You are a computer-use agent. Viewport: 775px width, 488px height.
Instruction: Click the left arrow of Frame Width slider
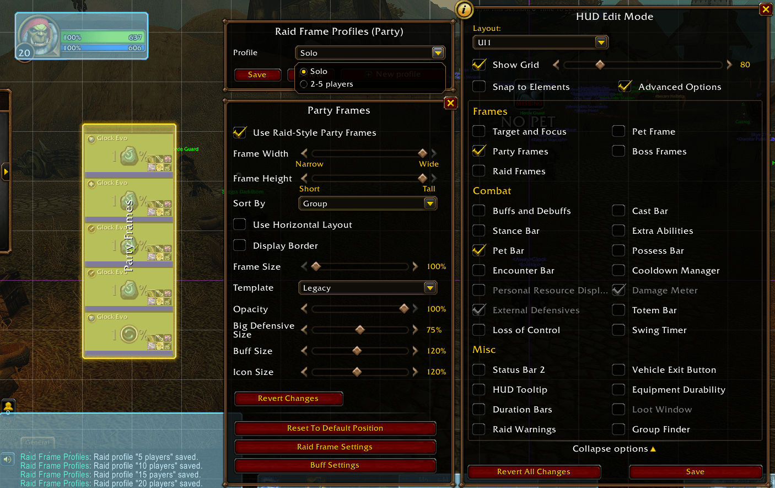point(304,153)
